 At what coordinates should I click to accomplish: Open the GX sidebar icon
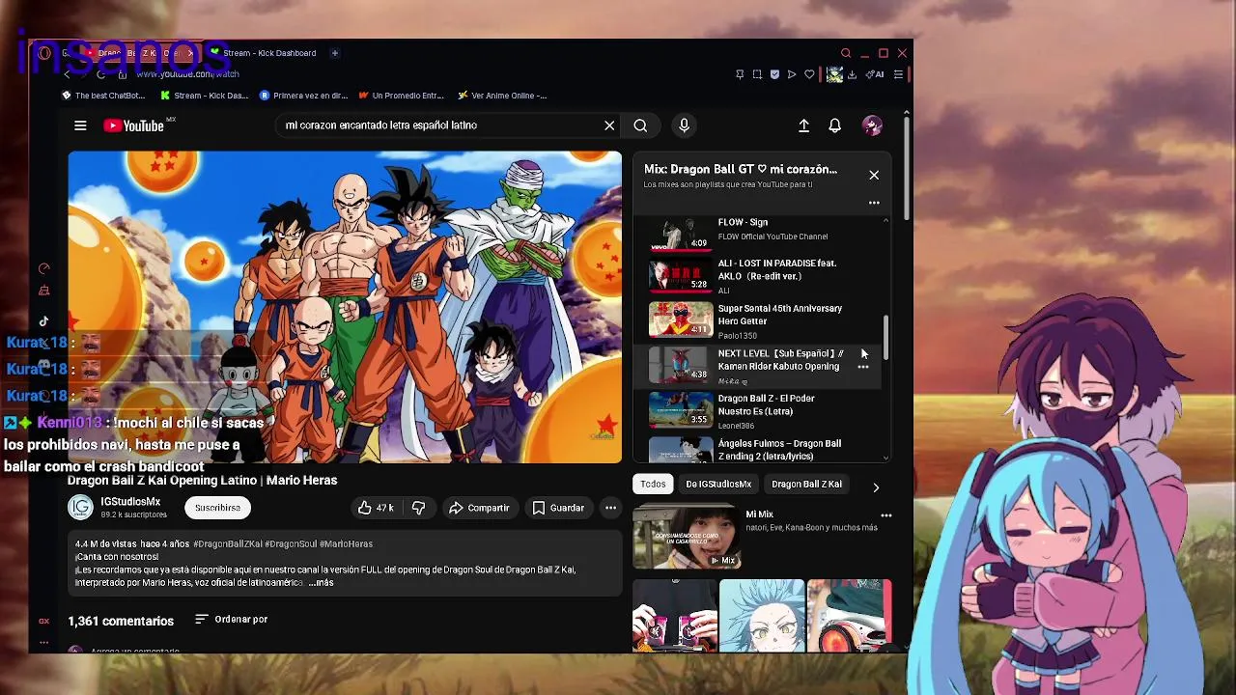point(43,621)
